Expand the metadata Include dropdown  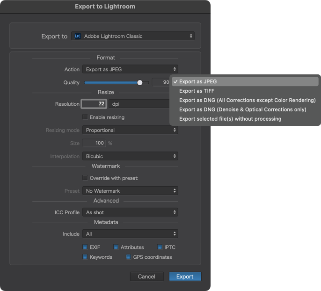130,234
